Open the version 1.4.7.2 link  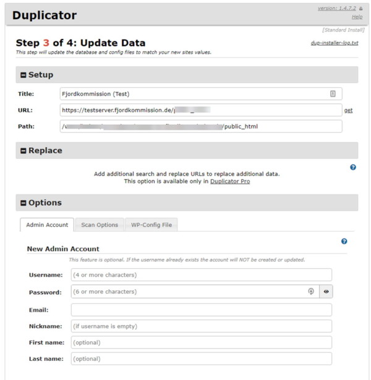pos(337,8)
